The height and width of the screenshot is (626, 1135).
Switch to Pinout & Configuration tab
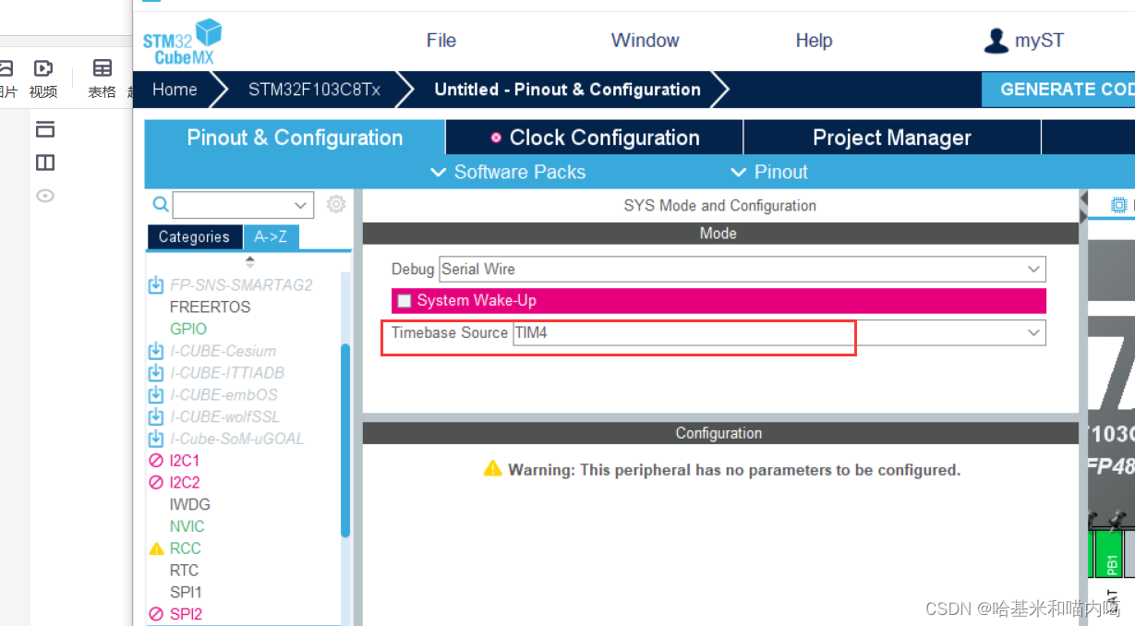[295, 138]
